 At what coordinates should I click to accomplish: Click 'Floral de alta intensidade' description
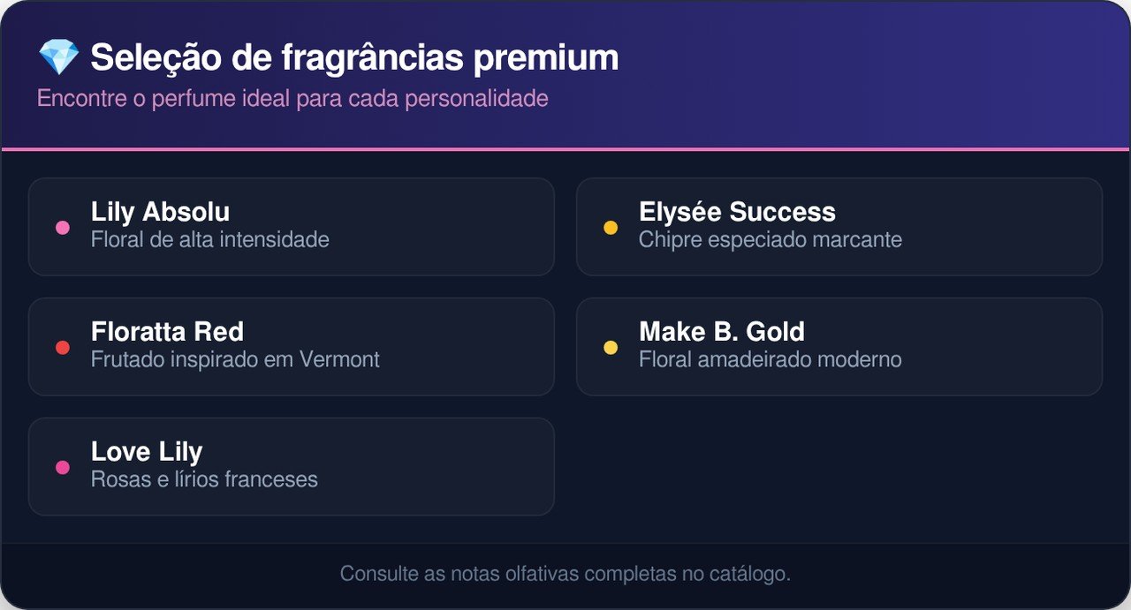coord(209,239)
